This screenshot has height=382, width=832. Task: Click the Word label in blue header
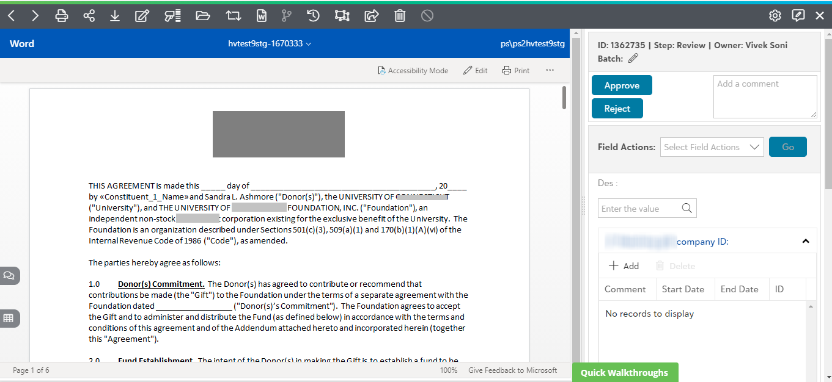(x=22, y=44)
